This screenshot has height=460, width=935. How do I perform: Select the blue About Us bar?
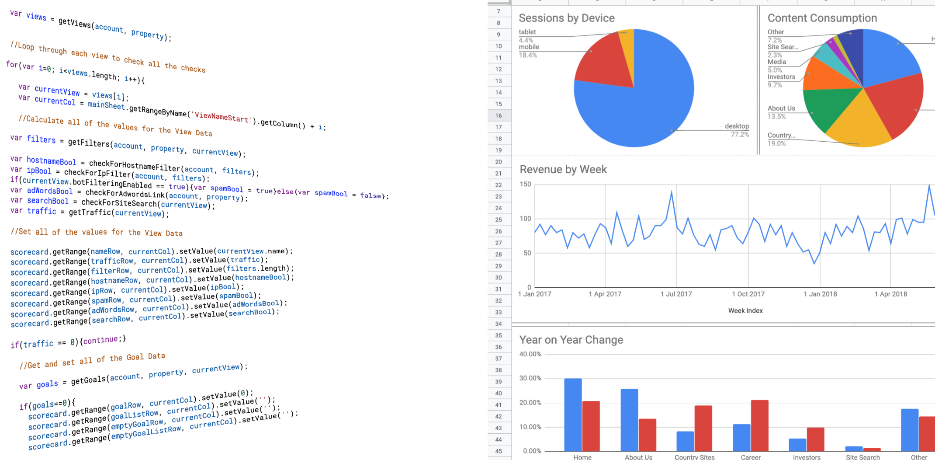629,420
